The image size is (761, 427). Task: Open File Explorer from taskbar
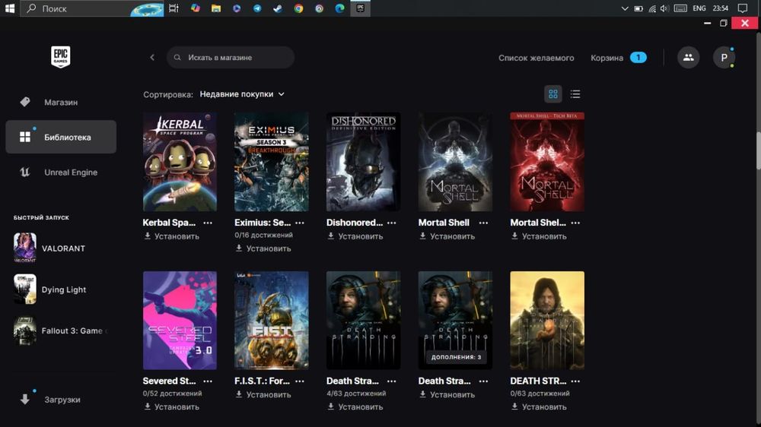click(216, 8)
